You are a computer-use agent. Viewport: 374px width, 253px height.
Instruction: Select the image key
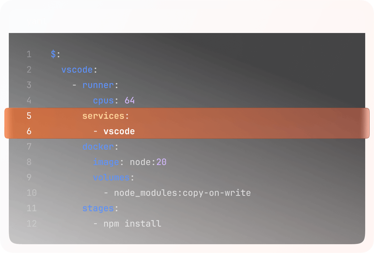pyautogui.click(x=106, y=162)
